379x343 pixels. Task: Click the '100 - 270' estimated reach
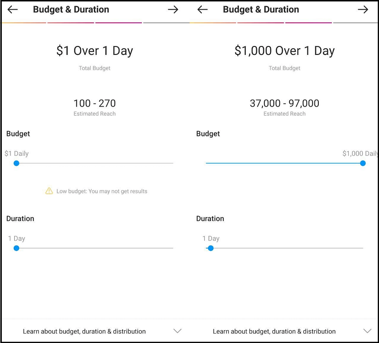tap(95, 103)
